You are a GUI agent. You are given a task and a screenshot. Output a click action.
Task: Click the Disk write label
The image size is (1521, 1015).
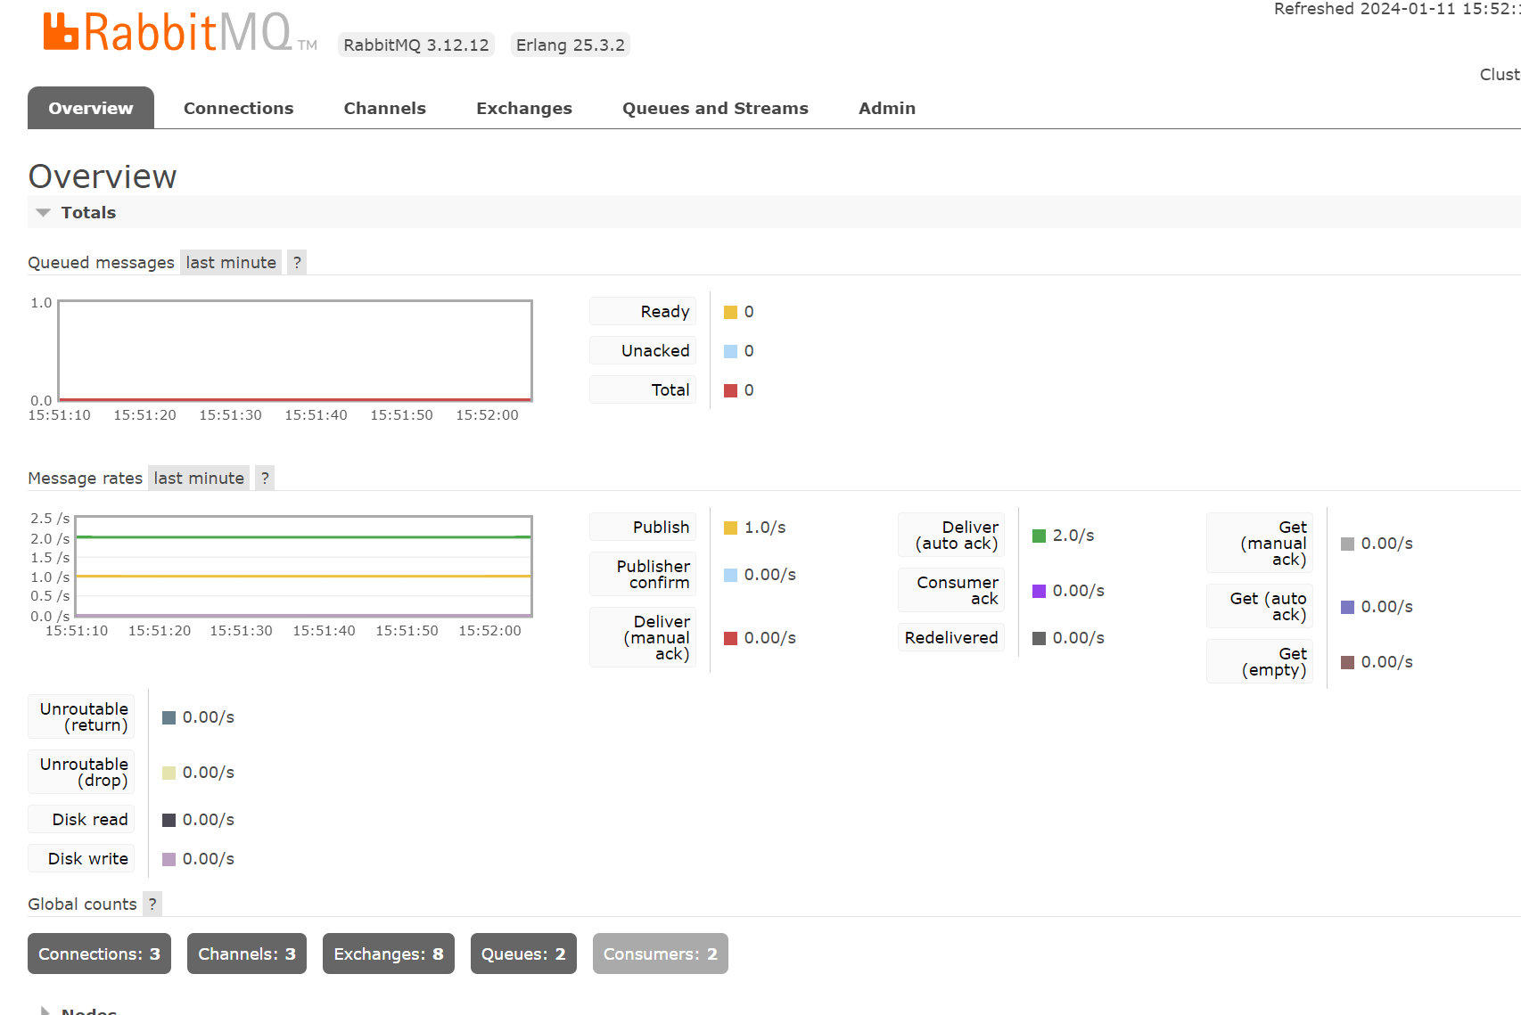(81, 859)
